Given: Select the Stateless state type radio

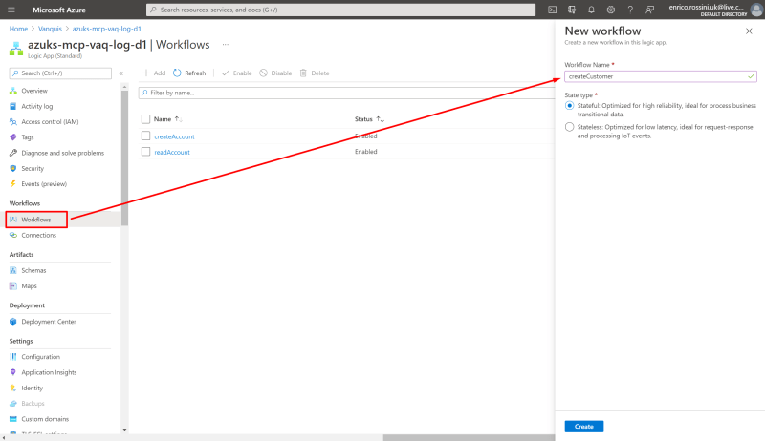Looking at the screenshot, I should [569, 127].
